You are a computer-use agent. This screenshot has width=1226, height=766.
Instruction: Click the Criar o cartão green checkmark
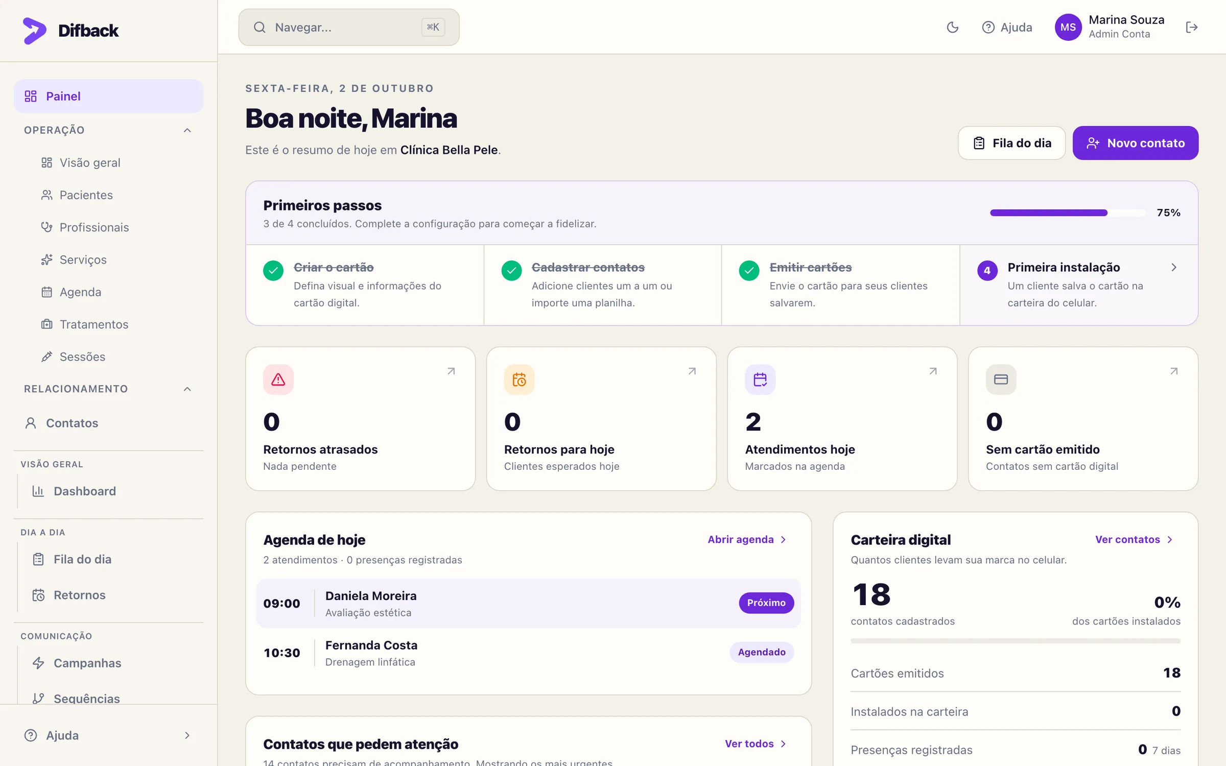273,271
